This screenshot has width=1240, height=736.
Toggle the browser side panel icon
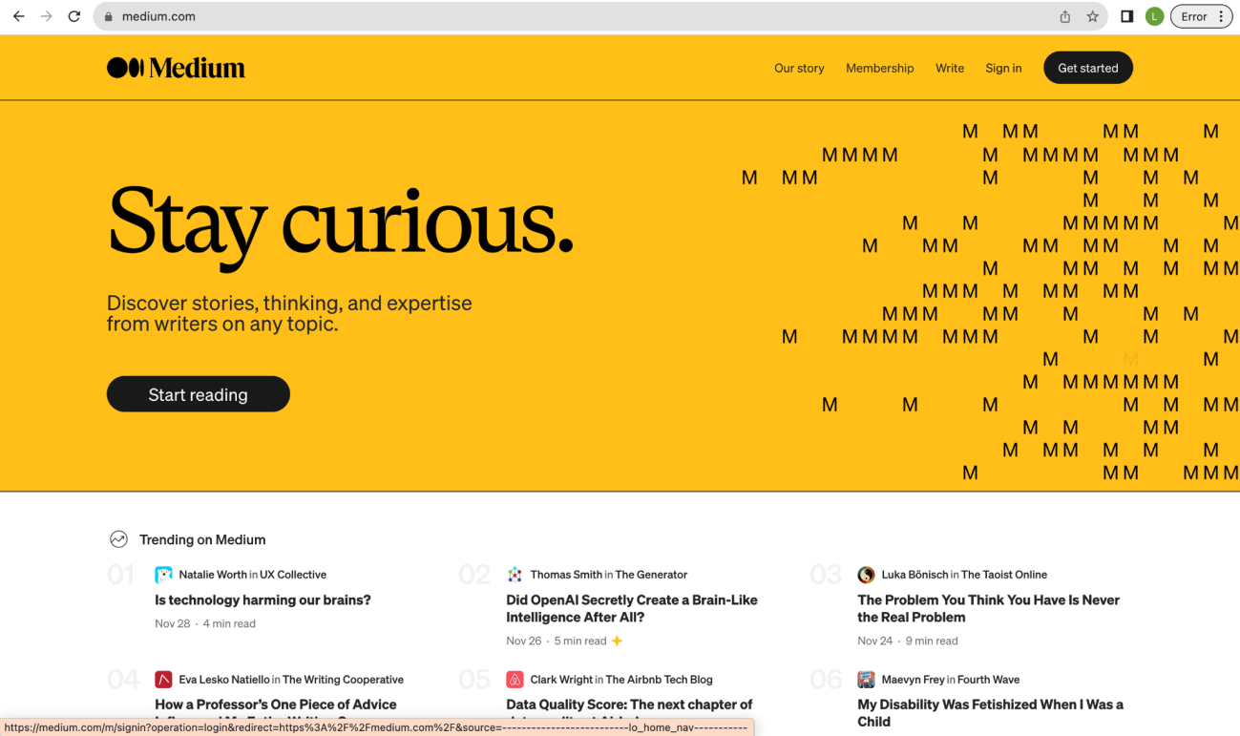tap(1126, 16)
